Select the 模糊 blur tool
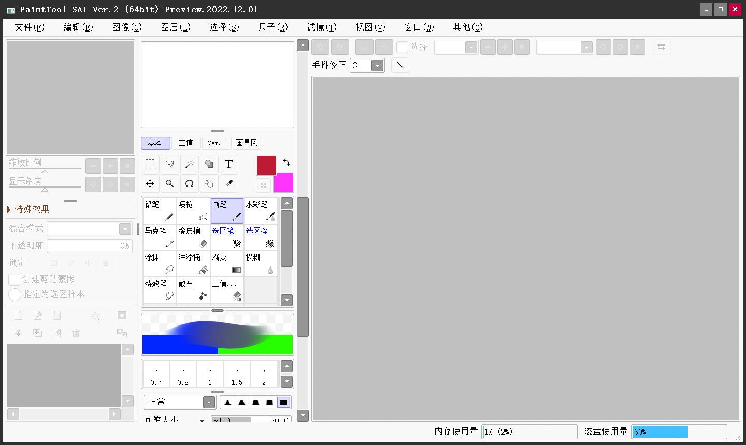The image size is (746, 445). coord(261,264)
